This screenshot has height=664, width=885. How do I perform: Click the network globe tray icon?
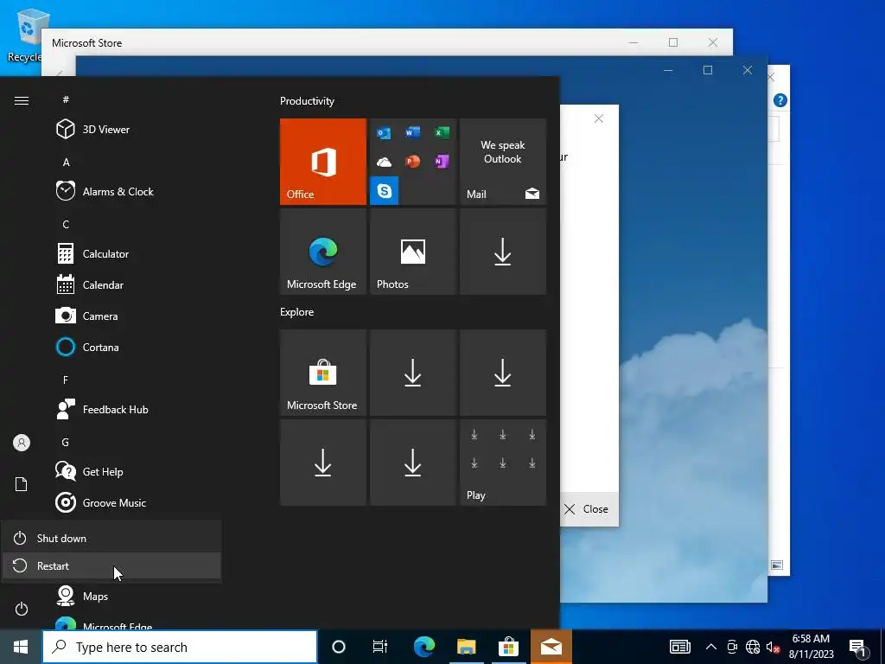pos(753,647)
